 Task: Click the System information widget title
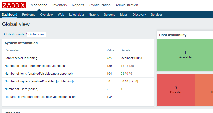click(x=21, y=43)
